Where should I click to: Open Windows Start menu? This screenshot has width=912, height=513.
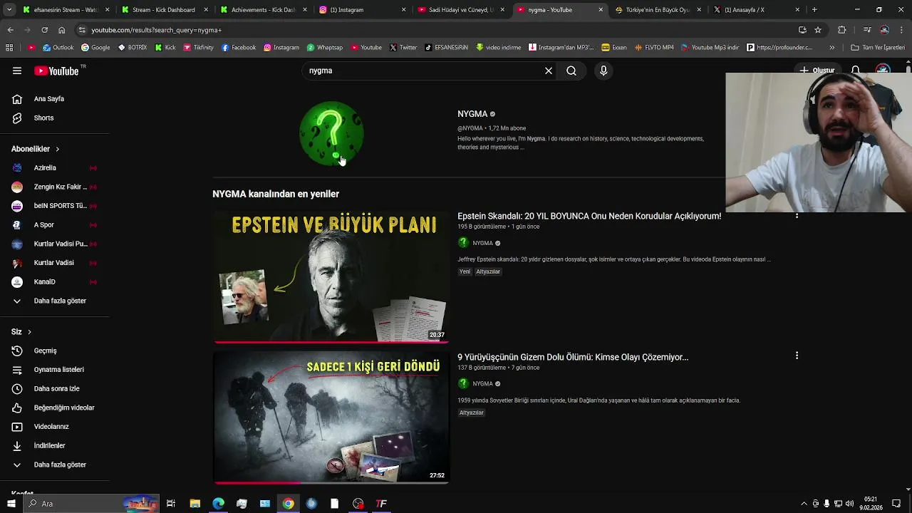click(x=11, y=504)
